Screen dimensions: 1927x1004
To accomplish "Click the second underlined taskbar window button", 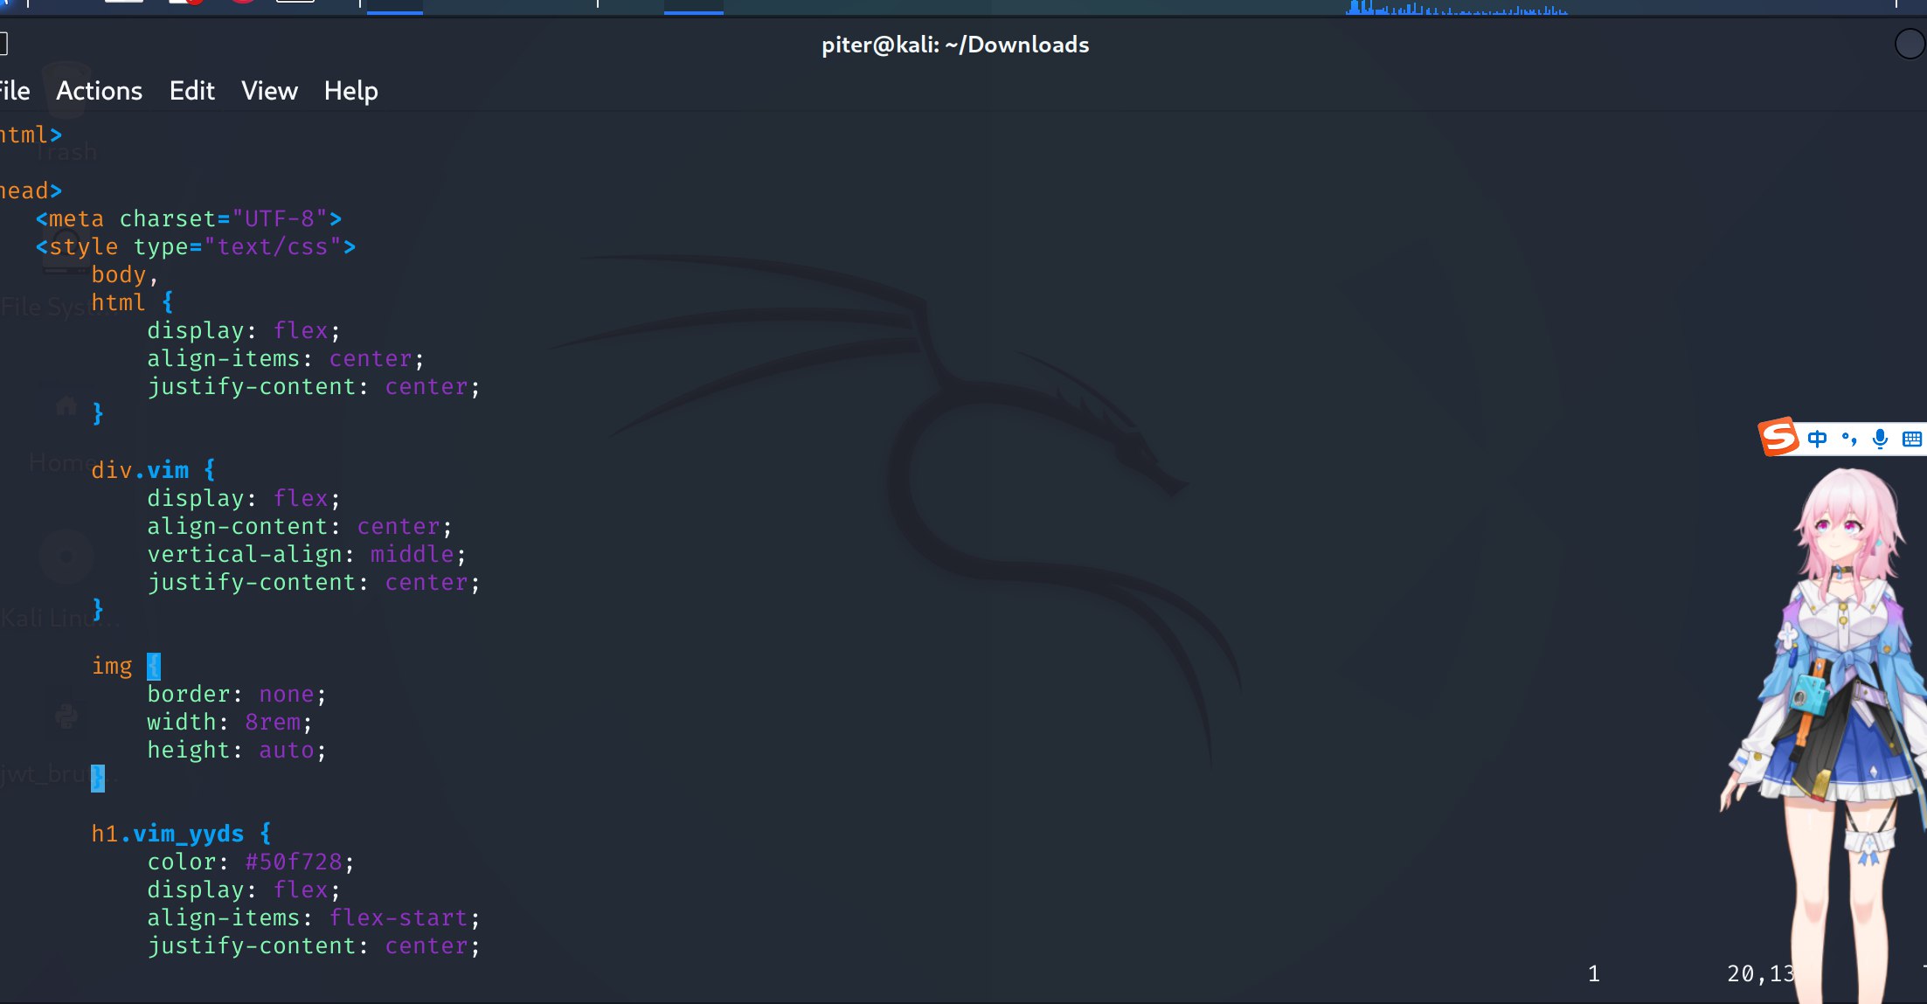I will 693,6.
